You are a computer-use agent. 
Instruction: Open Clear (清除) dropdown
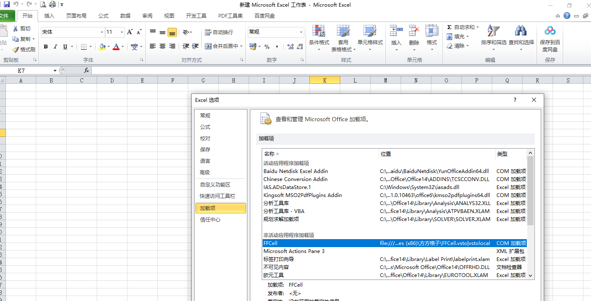[458, 46]
